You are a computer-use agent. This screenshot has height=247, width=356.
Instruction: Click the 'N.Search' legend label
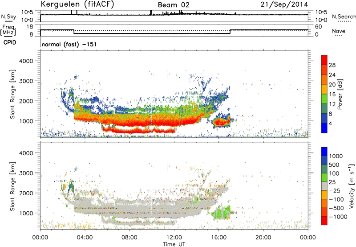[x=344, y=16]
